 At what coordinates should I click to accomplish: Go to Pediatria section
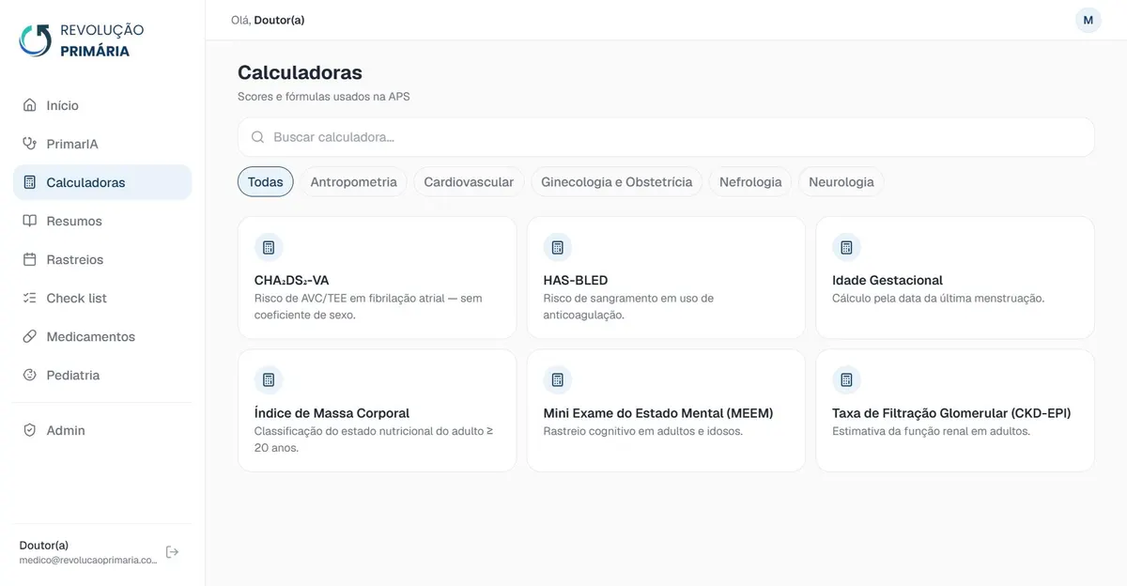pyautogui.click(x=102, y=375)
